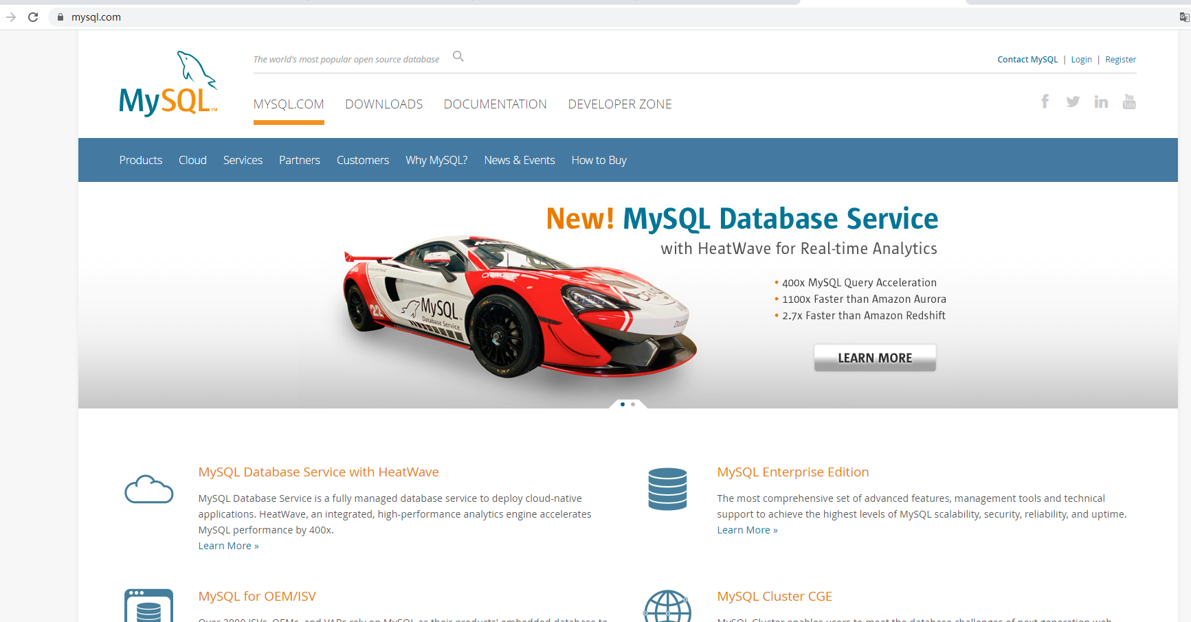Open search using the magnifier icon
Viewport: 1191px width, 622px height.
pyautogui.click(x=458, y=56)
